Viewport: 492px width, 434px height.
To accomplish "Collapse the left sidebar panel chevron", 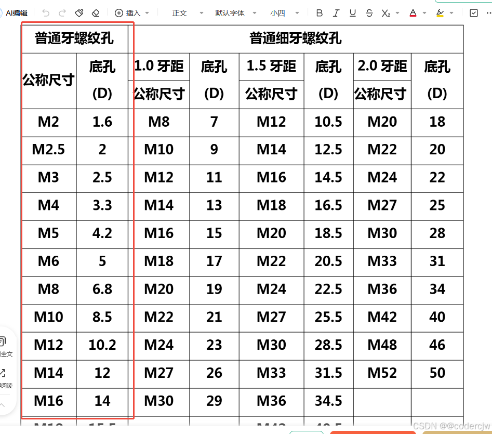I will coord(3,405).
